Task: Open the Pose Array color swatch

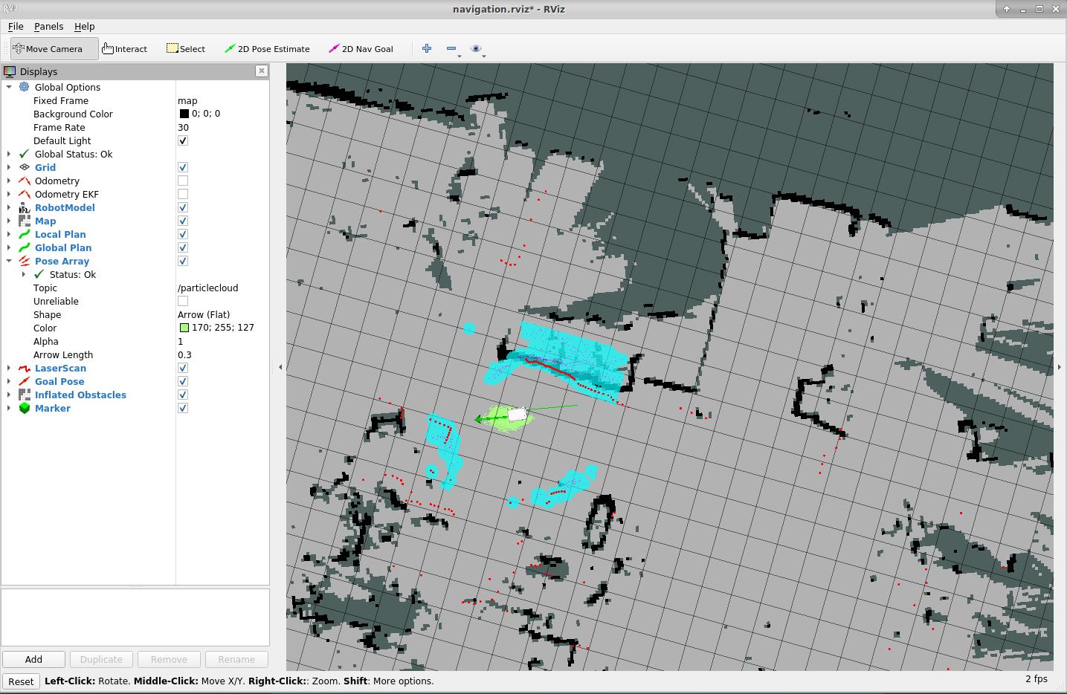Action: 183,328
